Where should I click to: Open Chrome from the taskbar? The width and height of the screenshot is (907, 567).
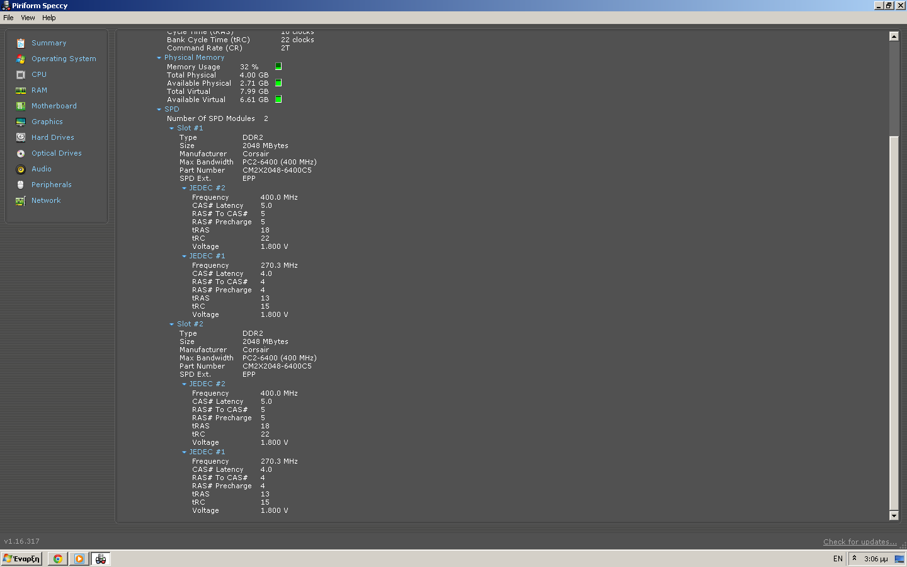[58, 559]
